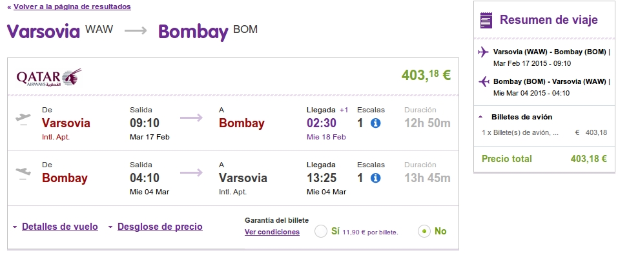Expand Desglose de precio
The image size is (618, 257).
point(160,227)
